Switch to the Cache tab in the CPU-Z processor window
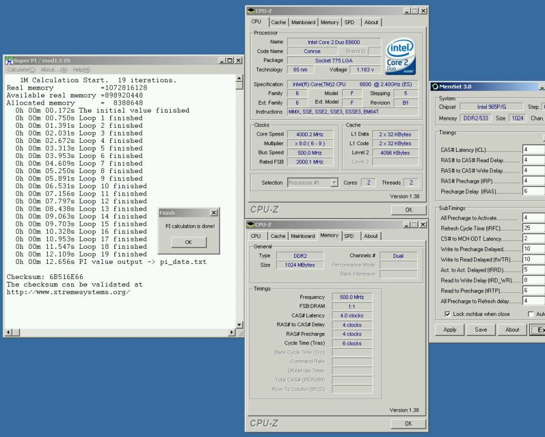The height and width of the screenshot is (437, 545). [x=279, y=22]
